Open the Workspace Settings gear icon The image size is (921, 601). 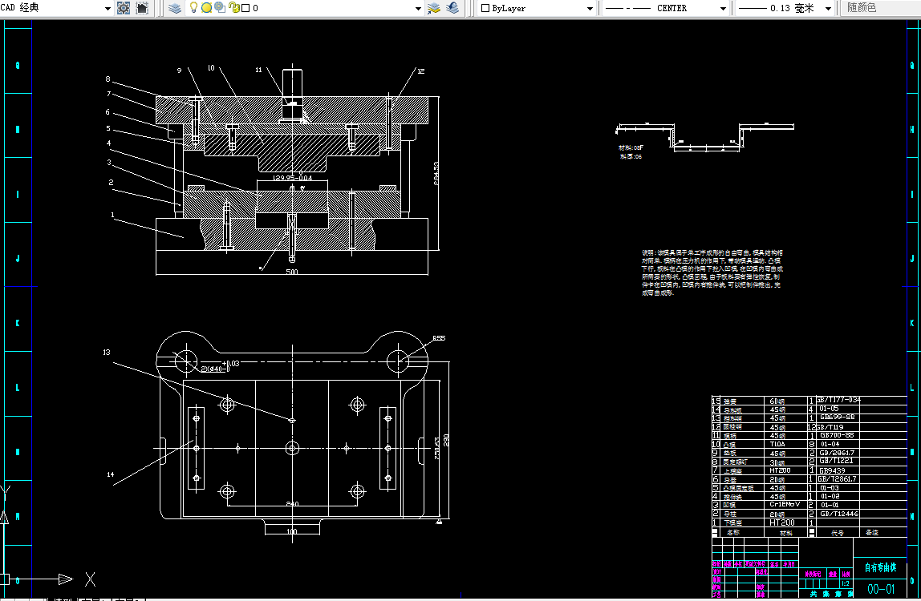point(124,8)
